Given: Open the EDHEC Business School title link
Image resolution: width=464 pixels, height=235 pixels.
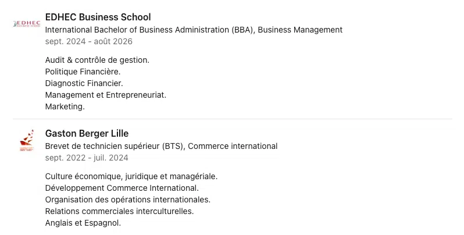Looking at the screenshot, I should click(98, 17).
